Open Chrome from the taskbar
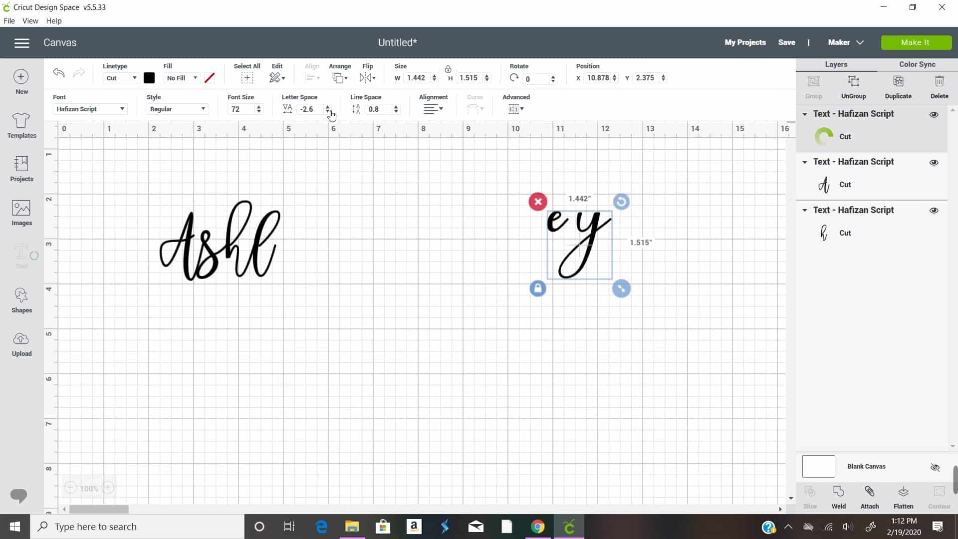This screenshot has width=958, height=539. [537, 527]
